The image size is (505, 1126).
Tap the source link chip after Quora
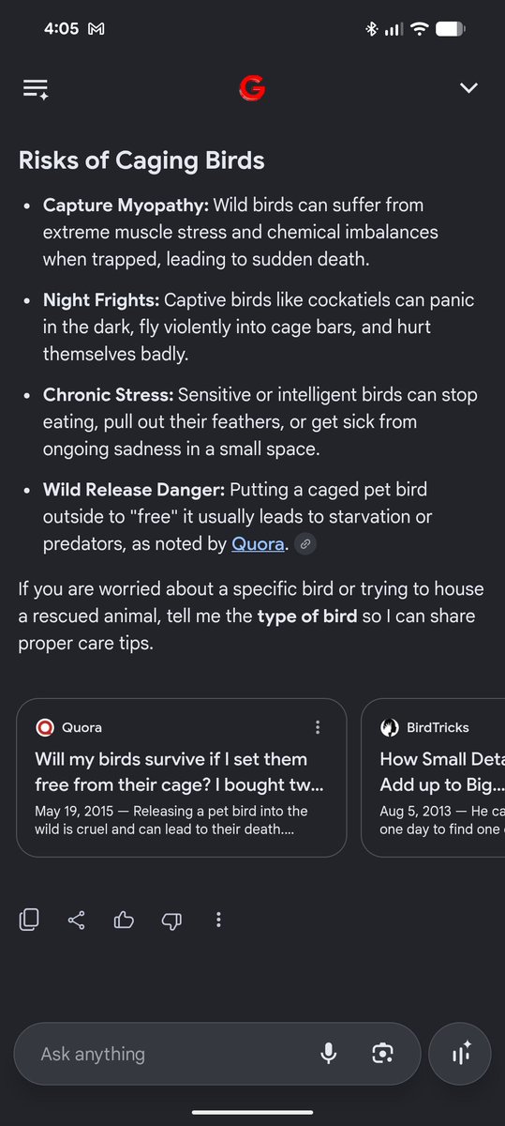[304, 544]
